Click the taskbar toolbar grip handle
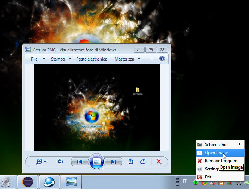The image size is (249, 189). 177,182
